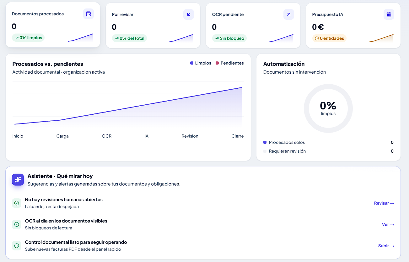Click the up-right arrow icon in OCR pendiente
This screenshot has height=262, width=409.
(x=289, y=14)
